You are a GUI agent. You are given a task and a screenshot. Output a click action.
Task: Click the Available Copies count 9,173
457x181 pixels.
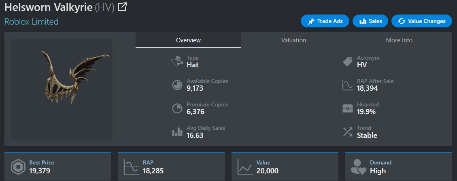pyautogui.click(x=195, y=88)
